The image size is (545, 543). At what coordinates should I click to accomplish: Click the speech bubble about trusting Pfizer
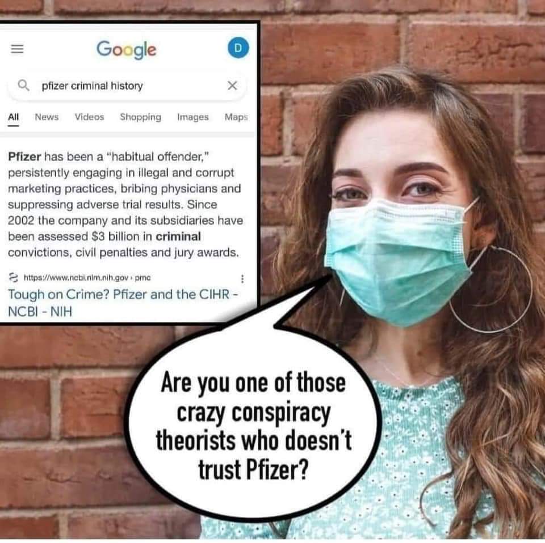point(253,427)
